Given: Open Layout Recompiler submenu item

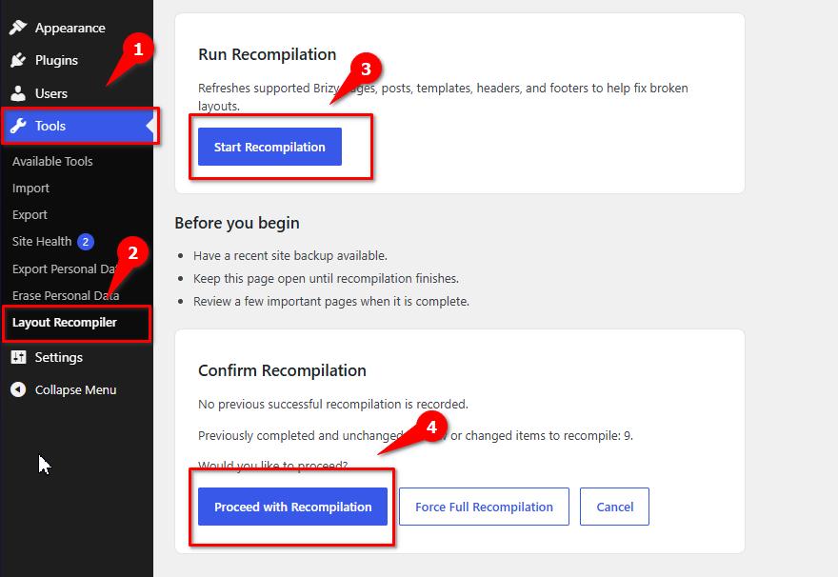Looking at the screenshot, I should coord(64,322).
